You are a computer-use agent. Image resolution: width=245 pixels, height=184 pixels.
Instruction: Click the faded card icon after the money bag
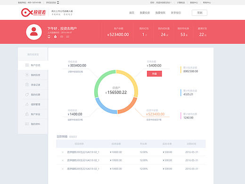pos(62,36)
